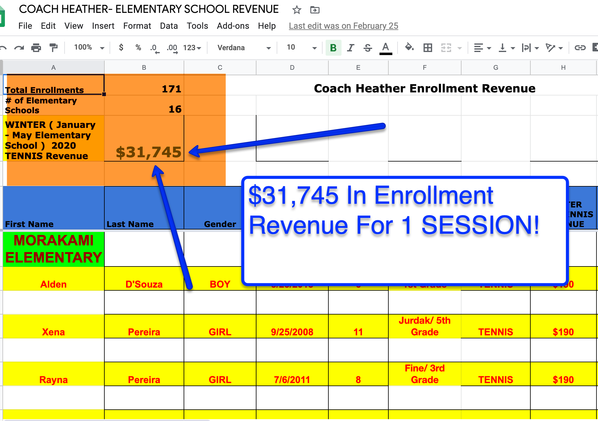Click the spreadsheet title to rename
The width and height of the screenshot is (598, 421).
tap(149, 9)
